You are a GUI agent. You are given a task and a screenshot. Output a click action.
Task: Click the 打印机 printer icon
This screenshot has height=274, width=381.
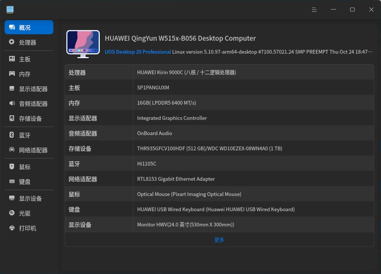12,228
